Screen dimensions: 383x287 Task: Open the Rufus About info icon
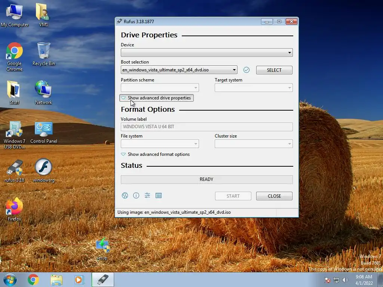point(136,195)
